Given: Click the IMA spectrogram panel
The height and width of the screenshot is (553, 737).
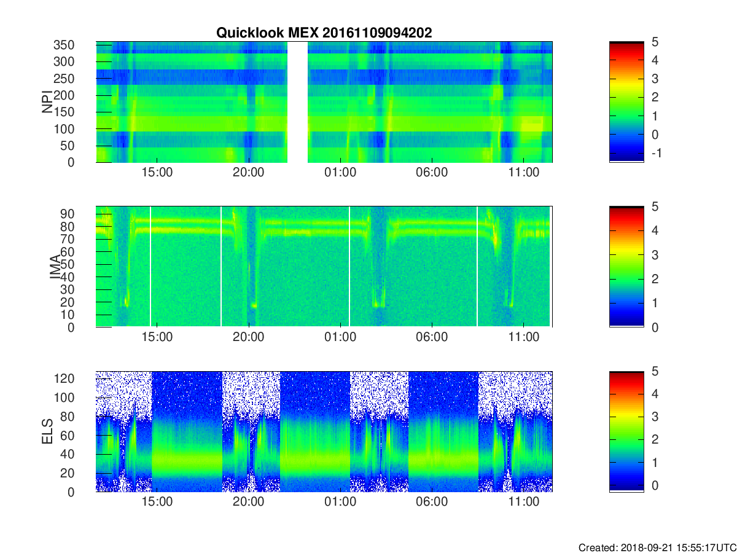Looking at the screenshot, I should coord(324,267).
